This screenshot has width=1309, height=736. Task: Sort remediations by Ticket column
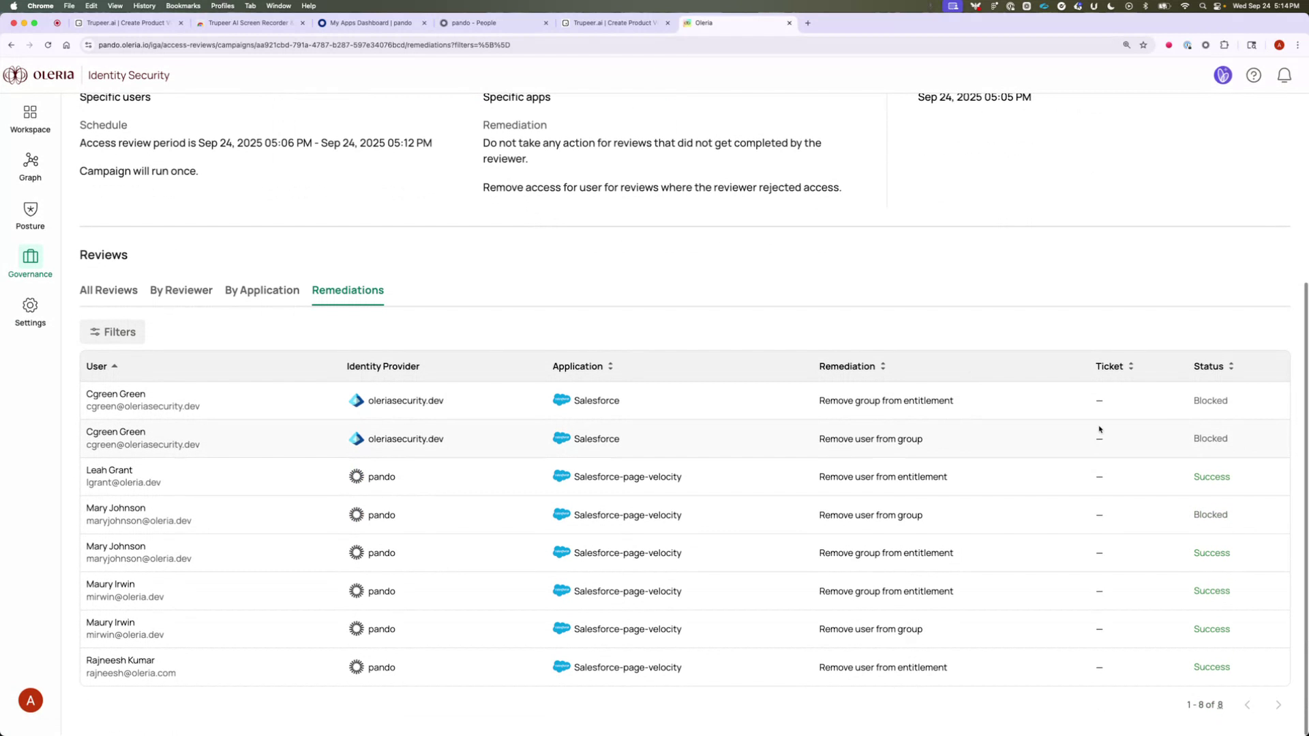point(1131,366)
